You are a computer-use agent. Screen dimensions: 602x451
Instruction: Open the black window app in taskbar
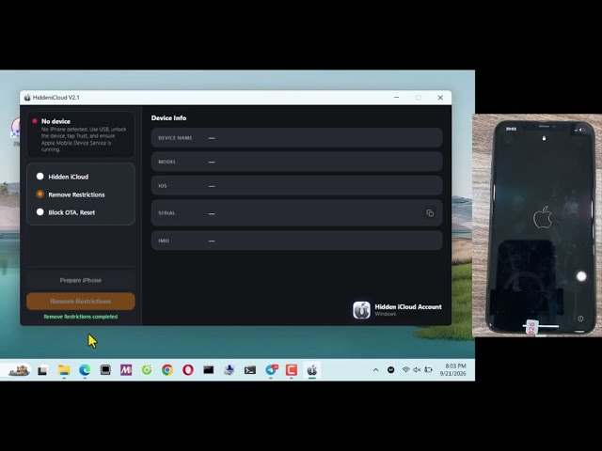click(209, 369)
